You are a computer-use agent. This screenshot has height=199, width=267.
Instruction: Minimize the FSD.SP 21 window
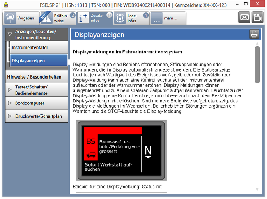click(237, 5)
